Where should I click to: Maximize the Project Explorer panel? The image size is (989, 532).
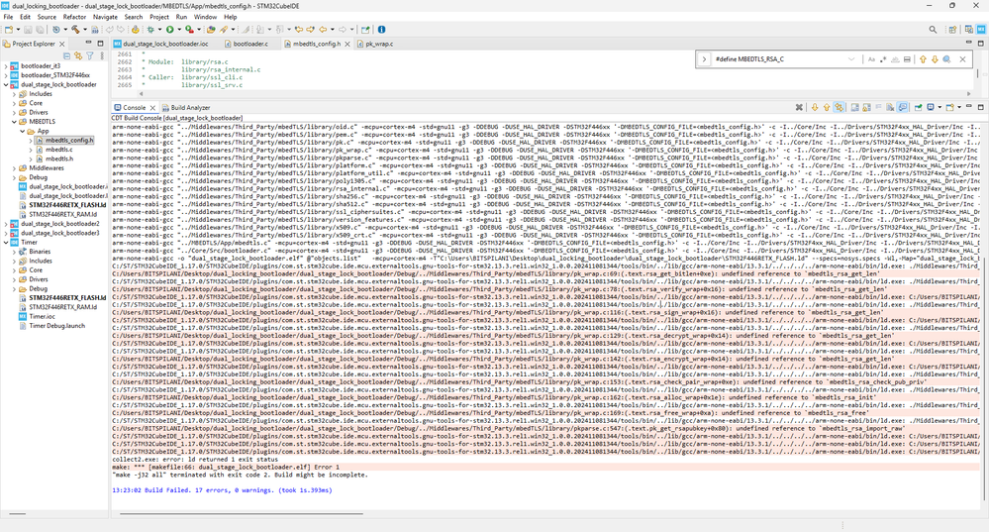click(x=100, y=44)
